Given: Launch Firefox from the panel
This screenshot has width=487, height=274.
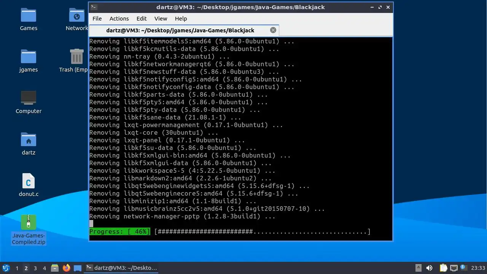Looking at the screenshot, I should [x=66, y=268].
